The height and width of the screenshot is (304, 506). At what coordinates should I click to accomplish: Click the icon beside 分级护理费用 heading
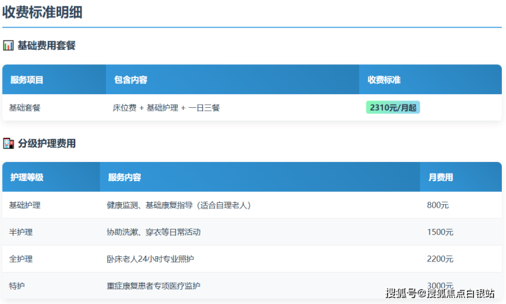pyautogui.click(x=8, y=143)
